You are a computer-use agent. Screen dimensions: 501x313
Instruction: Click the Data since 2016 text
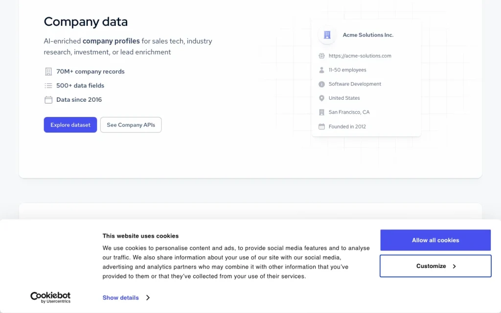coord(79,100)
